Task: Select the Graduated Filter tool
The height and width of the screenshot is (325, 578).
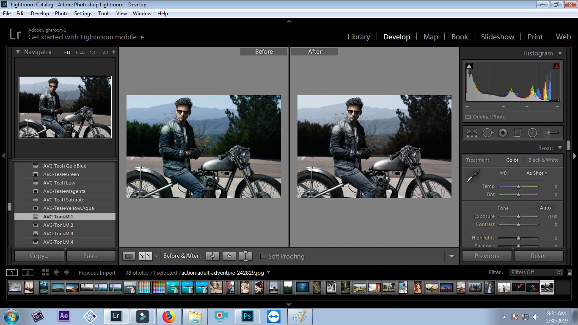Action: click(517, 133)
